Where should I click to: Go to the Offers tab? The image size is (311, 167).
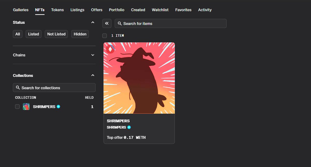tap(97, 10)
